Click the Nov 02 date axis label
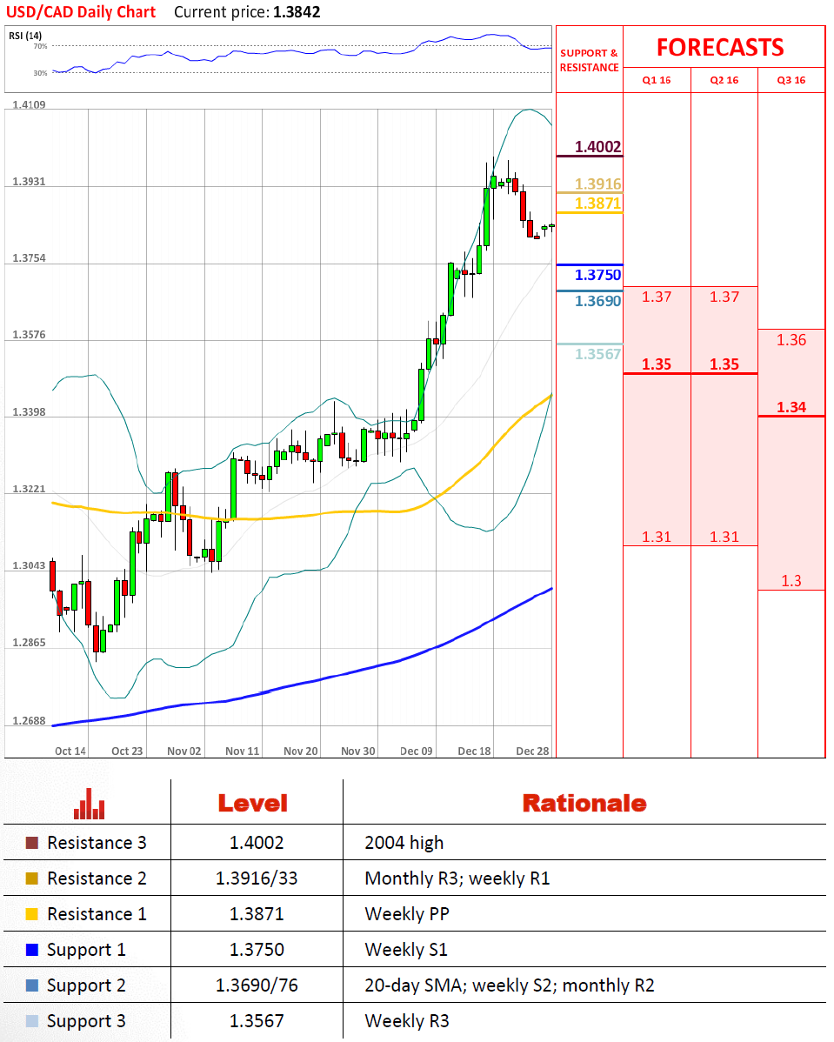Image resolution: width=834 pixels, height=1042 pixels. 184,751
